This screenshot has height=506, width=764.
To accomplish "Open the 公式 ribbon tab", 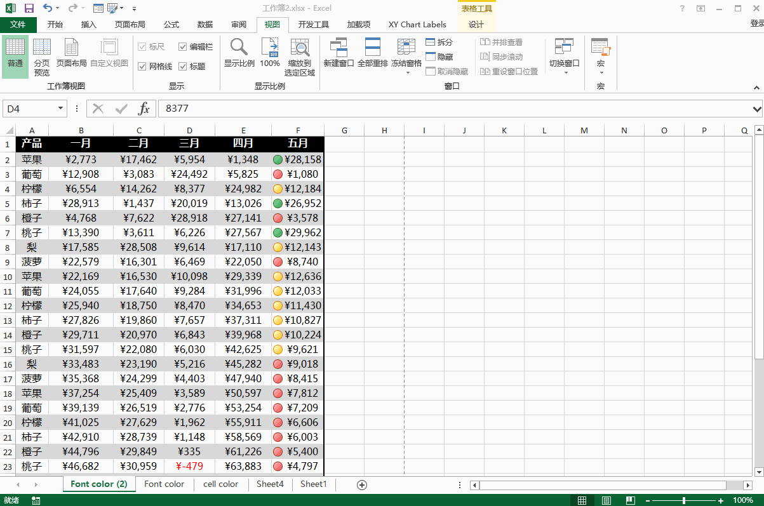I will click(x=171, y=25).
